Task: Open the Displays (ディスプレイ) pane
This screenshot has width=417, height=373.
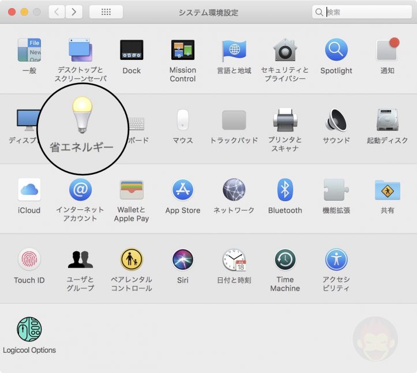Action: pyautogui.click(x=28, y=120)
